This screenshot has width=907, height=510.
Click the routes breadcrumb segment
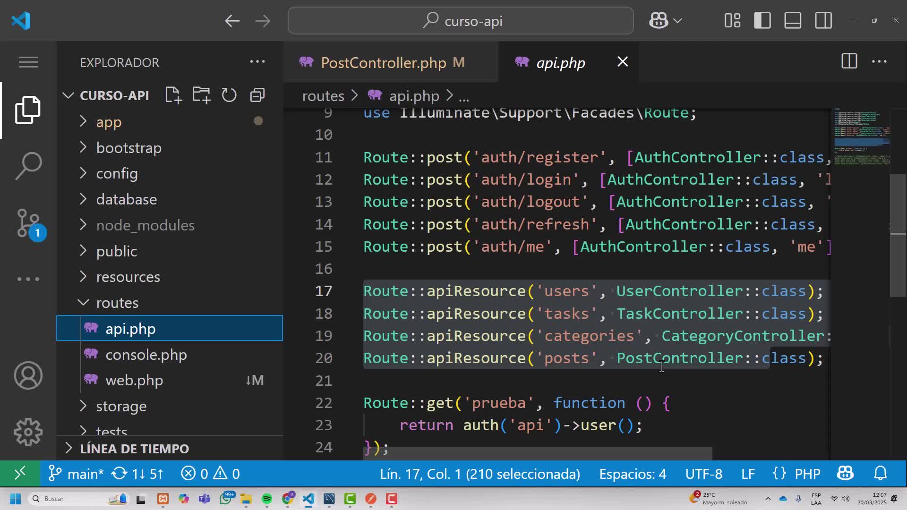tap(323, 96)
